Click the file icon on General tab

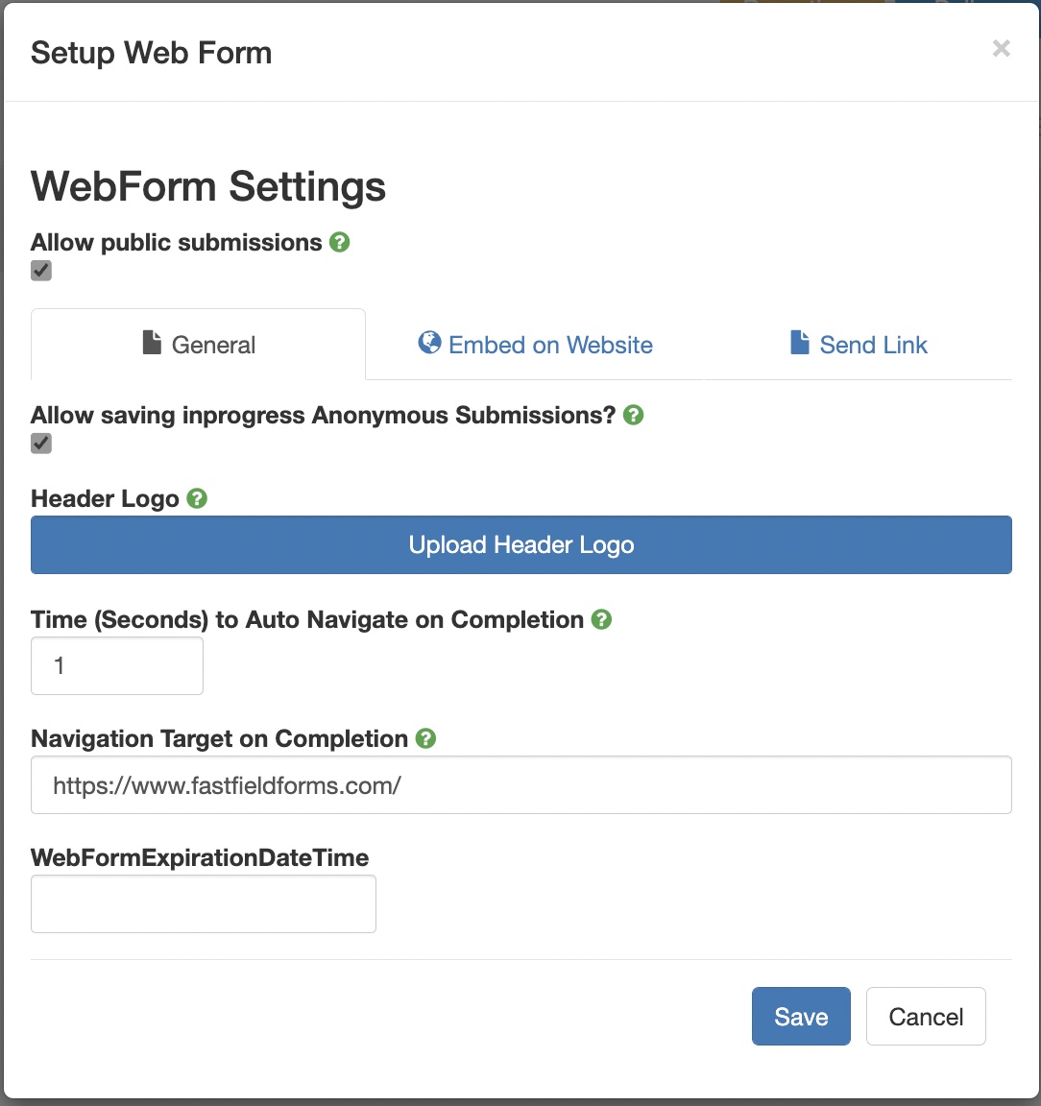click(152, 343)
